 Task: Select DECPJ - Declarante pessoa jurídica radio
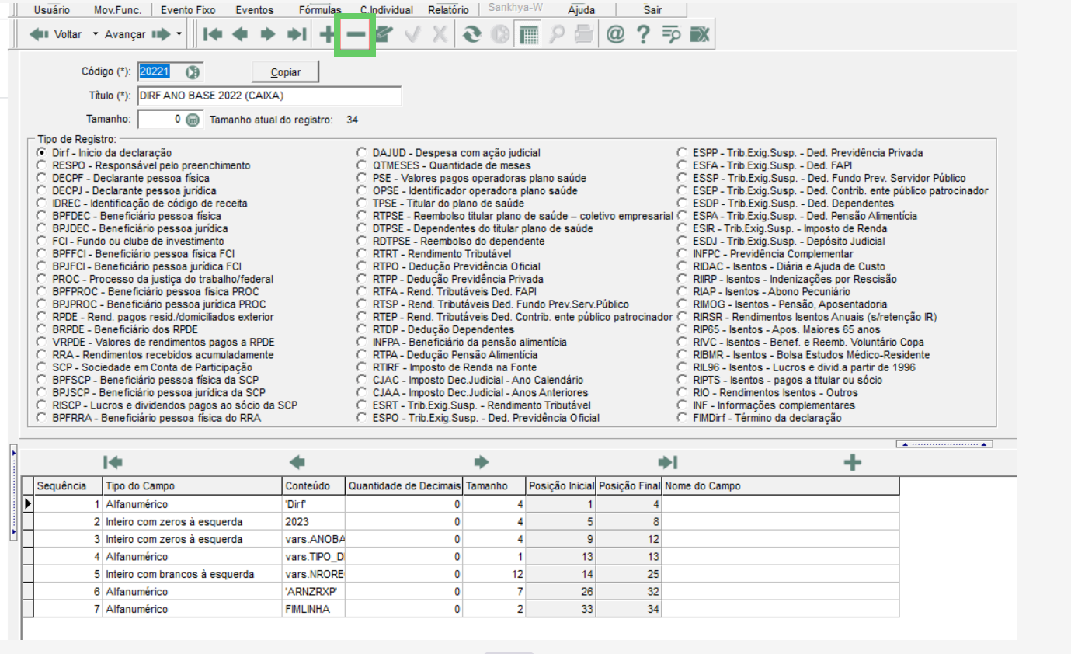(x=41, y=190)
